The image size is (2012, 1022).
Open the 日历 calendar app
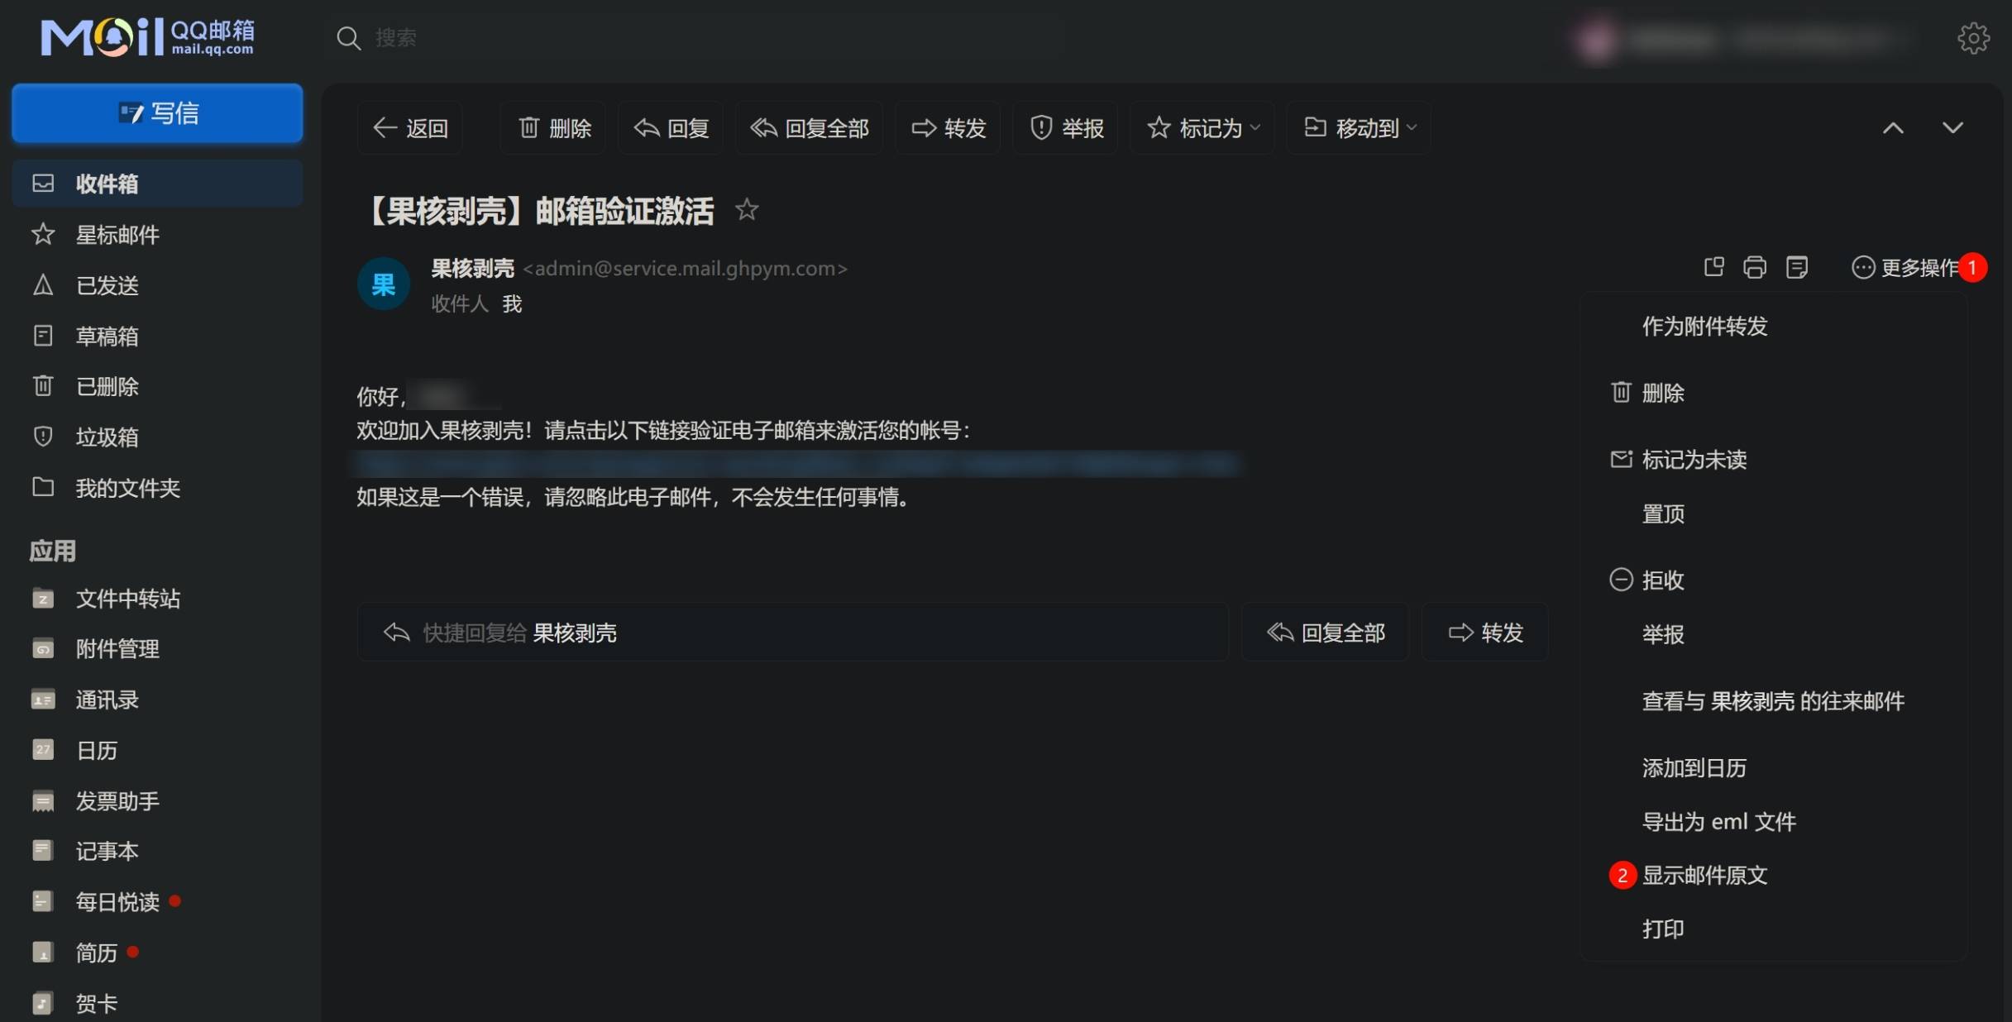point(97,749)
